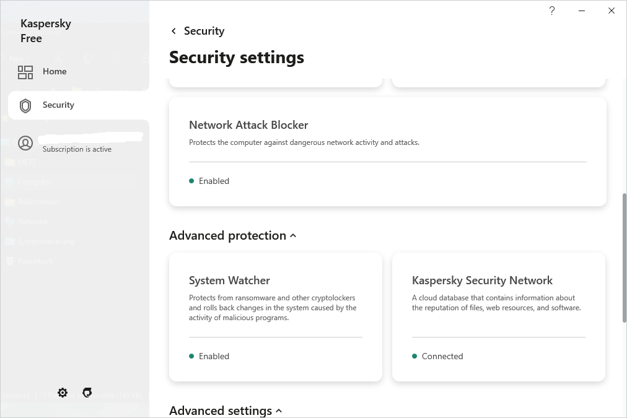627x418 pixels.
Task: Click Kaspersky Security Network Connected status
Action: click(442, 356)
